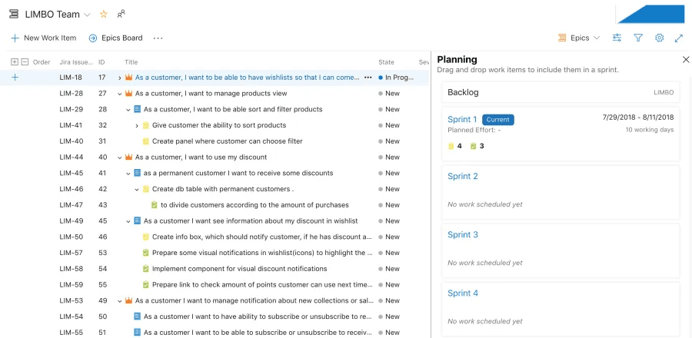
Task: Sort by the Jira Issue column header
Action: (x=76, y=62)
